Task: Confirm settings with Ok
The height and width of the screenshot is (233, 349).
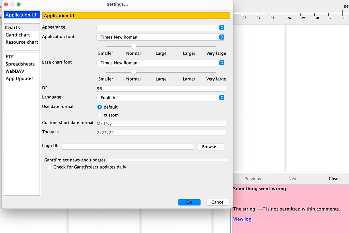Action: coord(189,202)
